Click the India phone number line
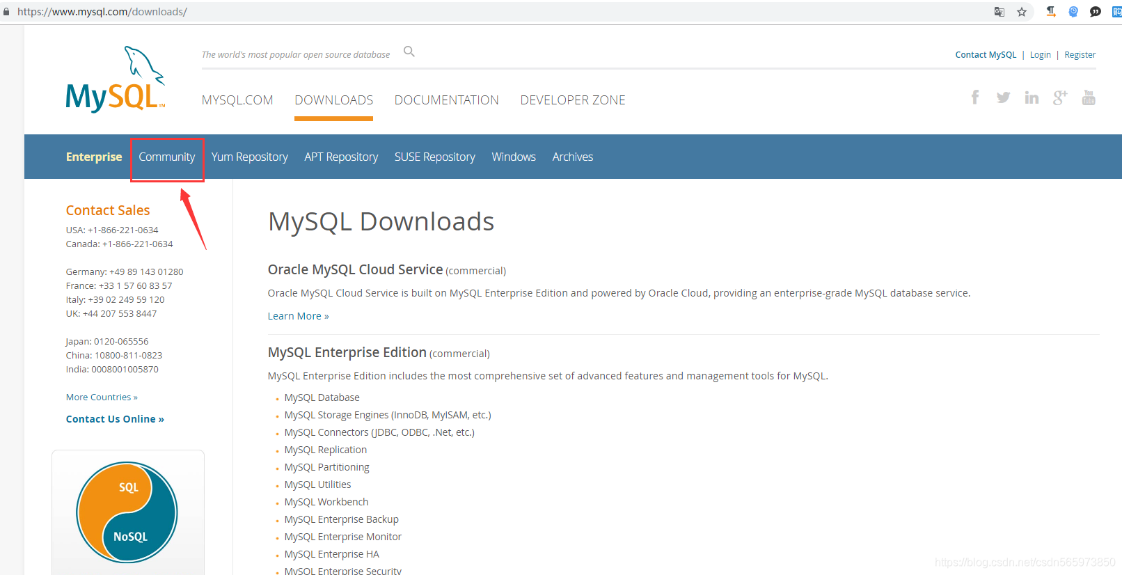 (x=112, y=369)
